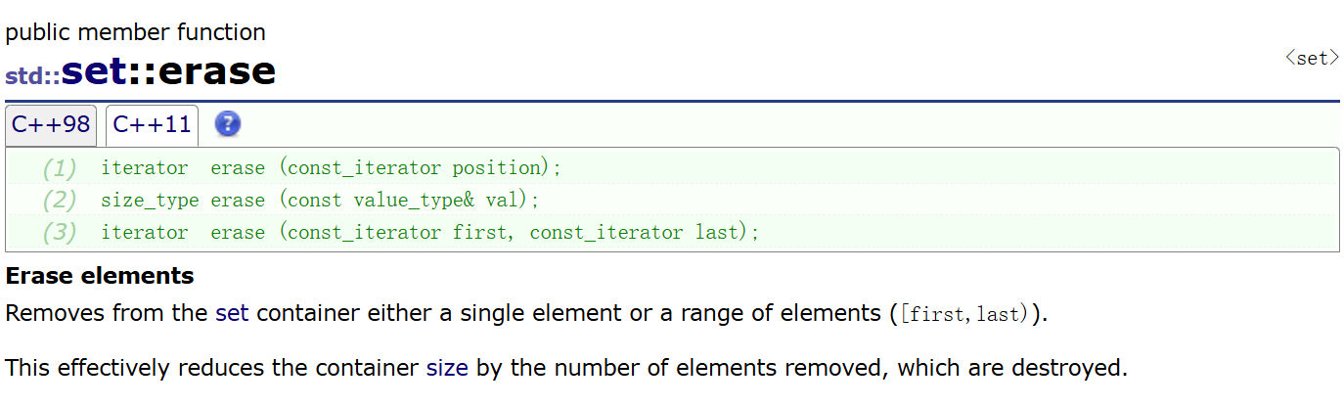Switch to the C++98 tab
Viewport: 1344px width, 407px height.
(51, 125)
